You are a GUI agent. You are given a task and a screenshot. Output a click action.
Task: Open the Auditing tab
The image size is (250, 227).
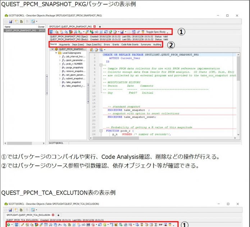[157, 44]
